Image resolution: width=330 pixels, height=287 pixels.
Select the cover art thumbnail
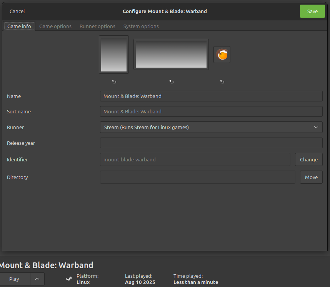click(x=114, y=55)
